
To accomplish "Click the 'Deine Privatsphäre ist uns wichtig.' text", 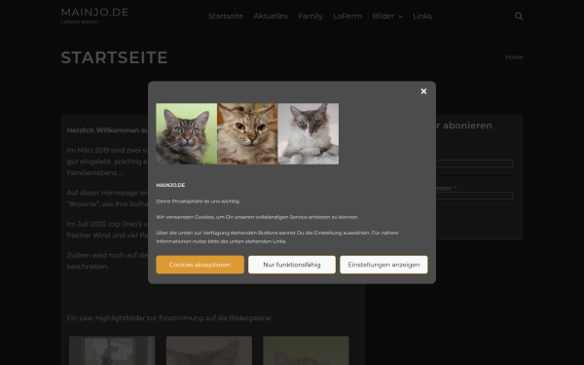I will point(199,201).
